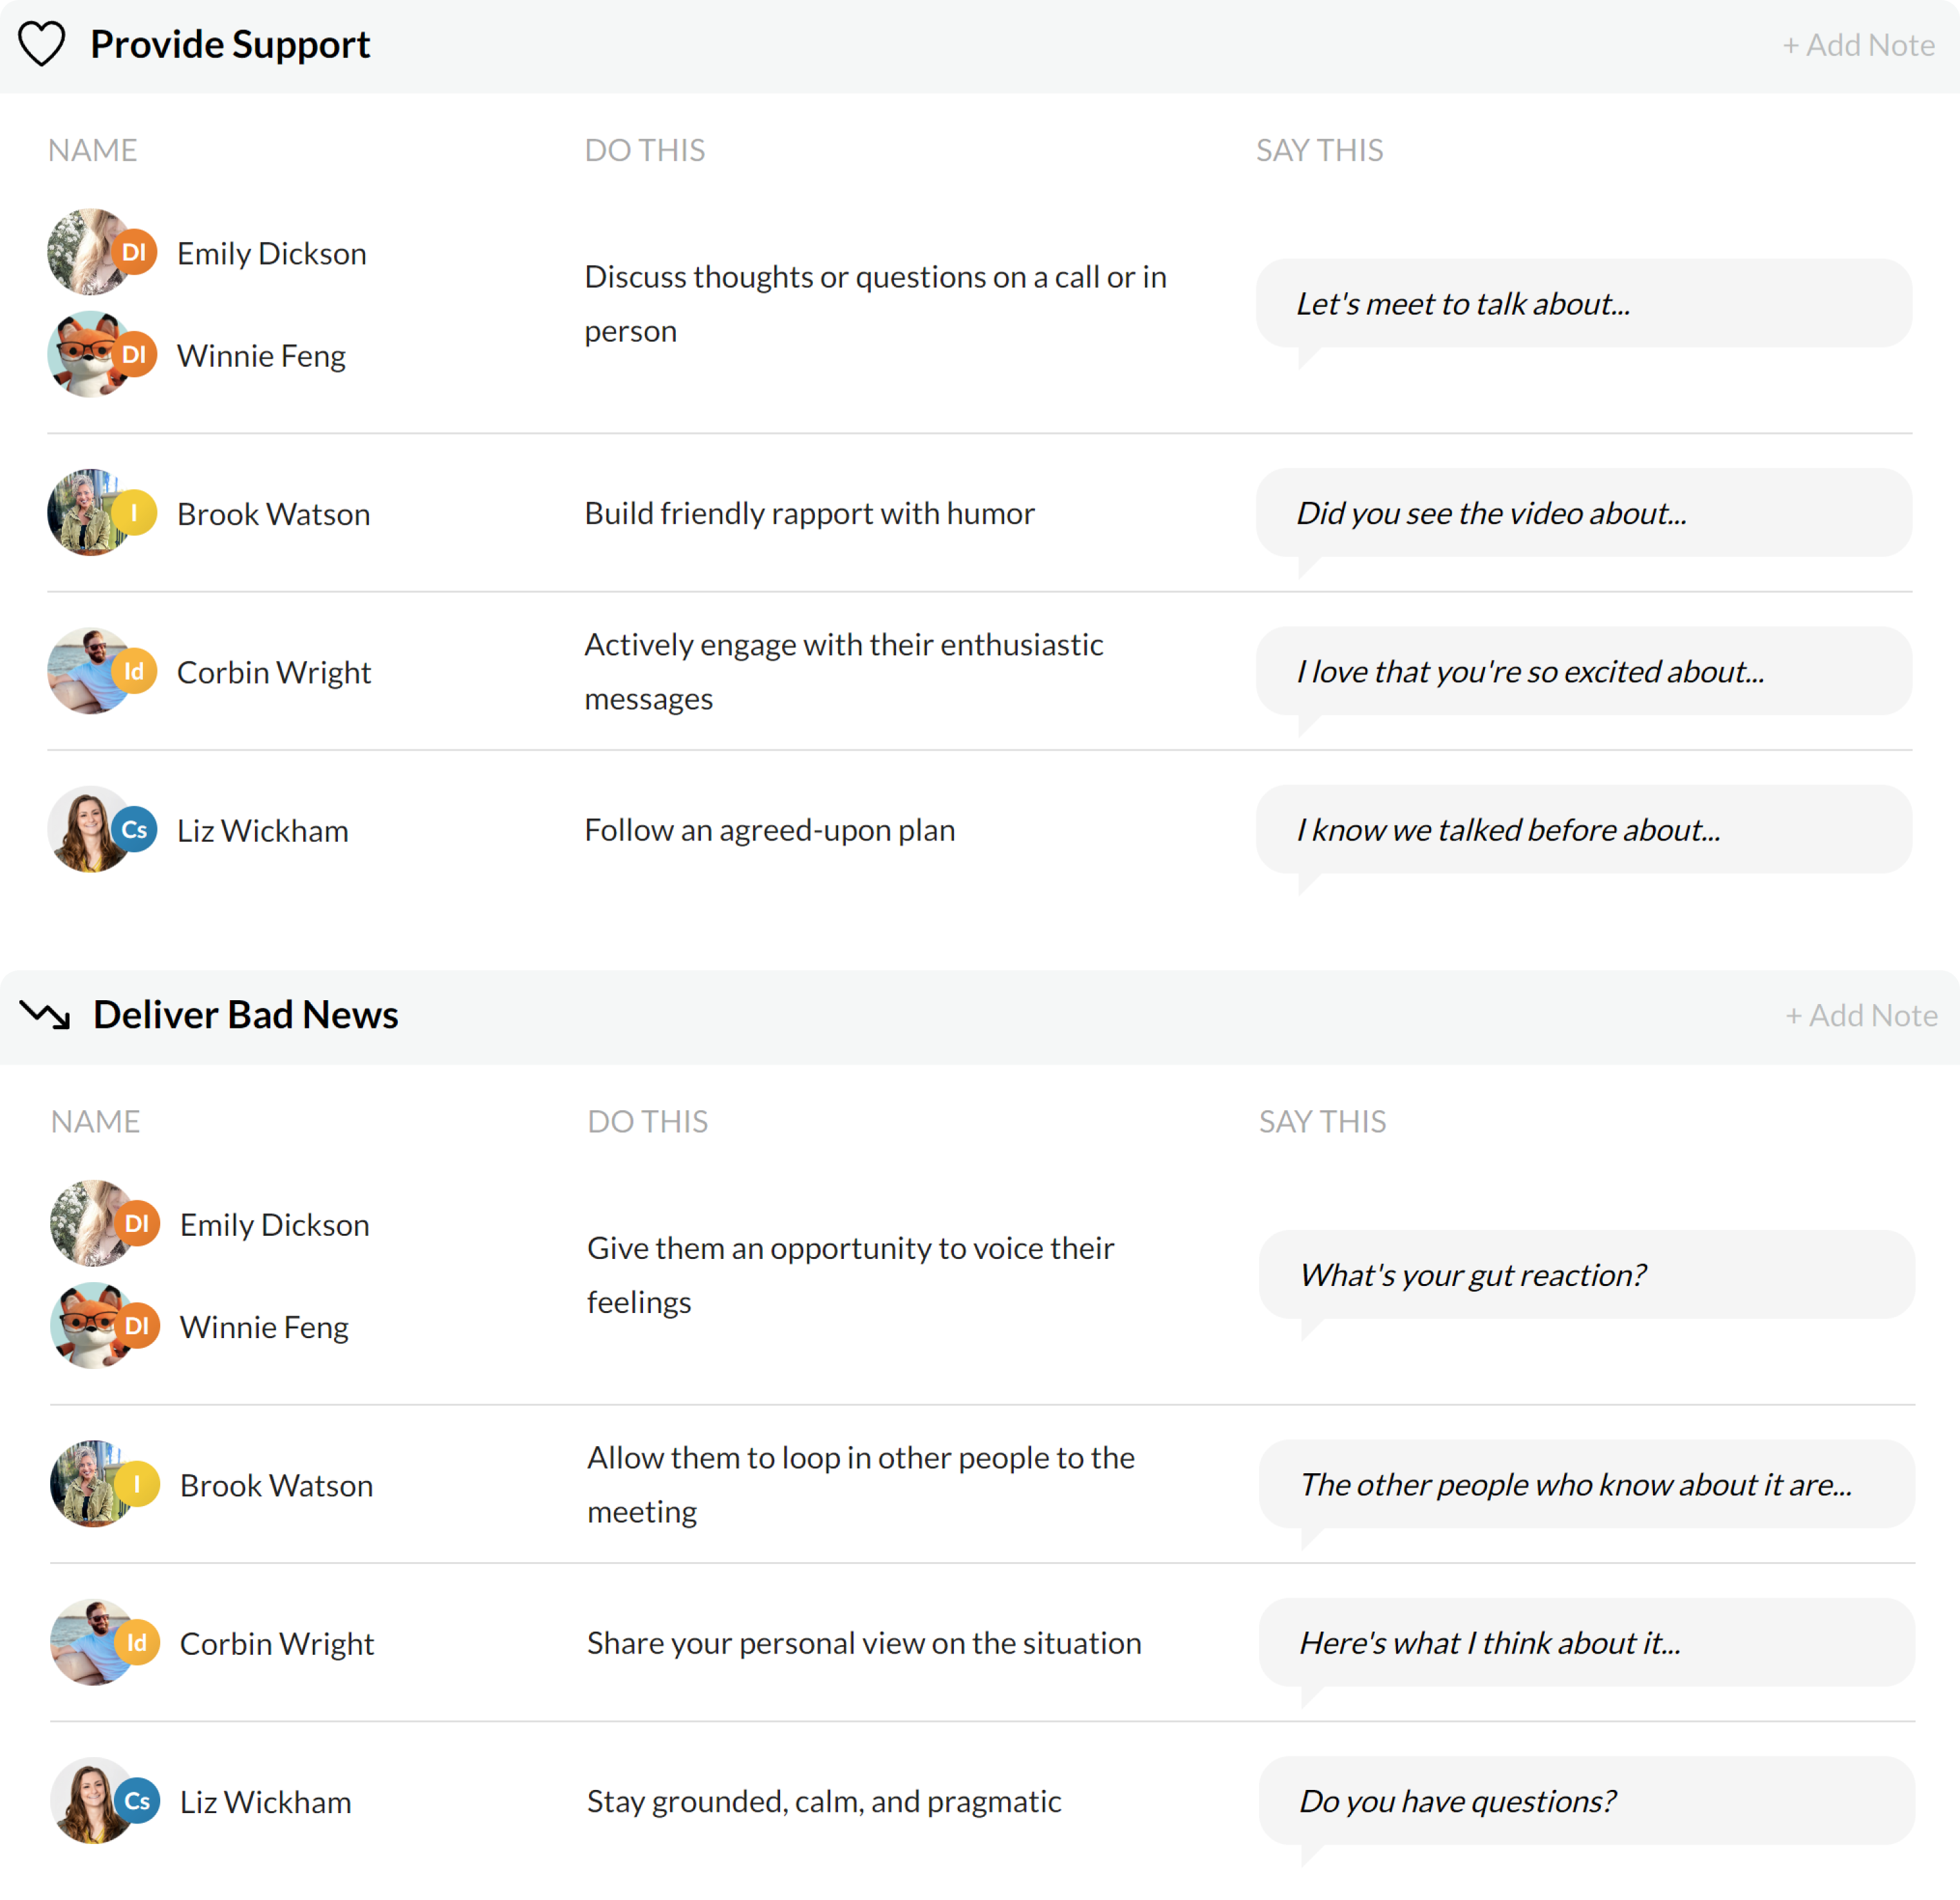Click the heart icon beside Provide Support

(42, 44)
